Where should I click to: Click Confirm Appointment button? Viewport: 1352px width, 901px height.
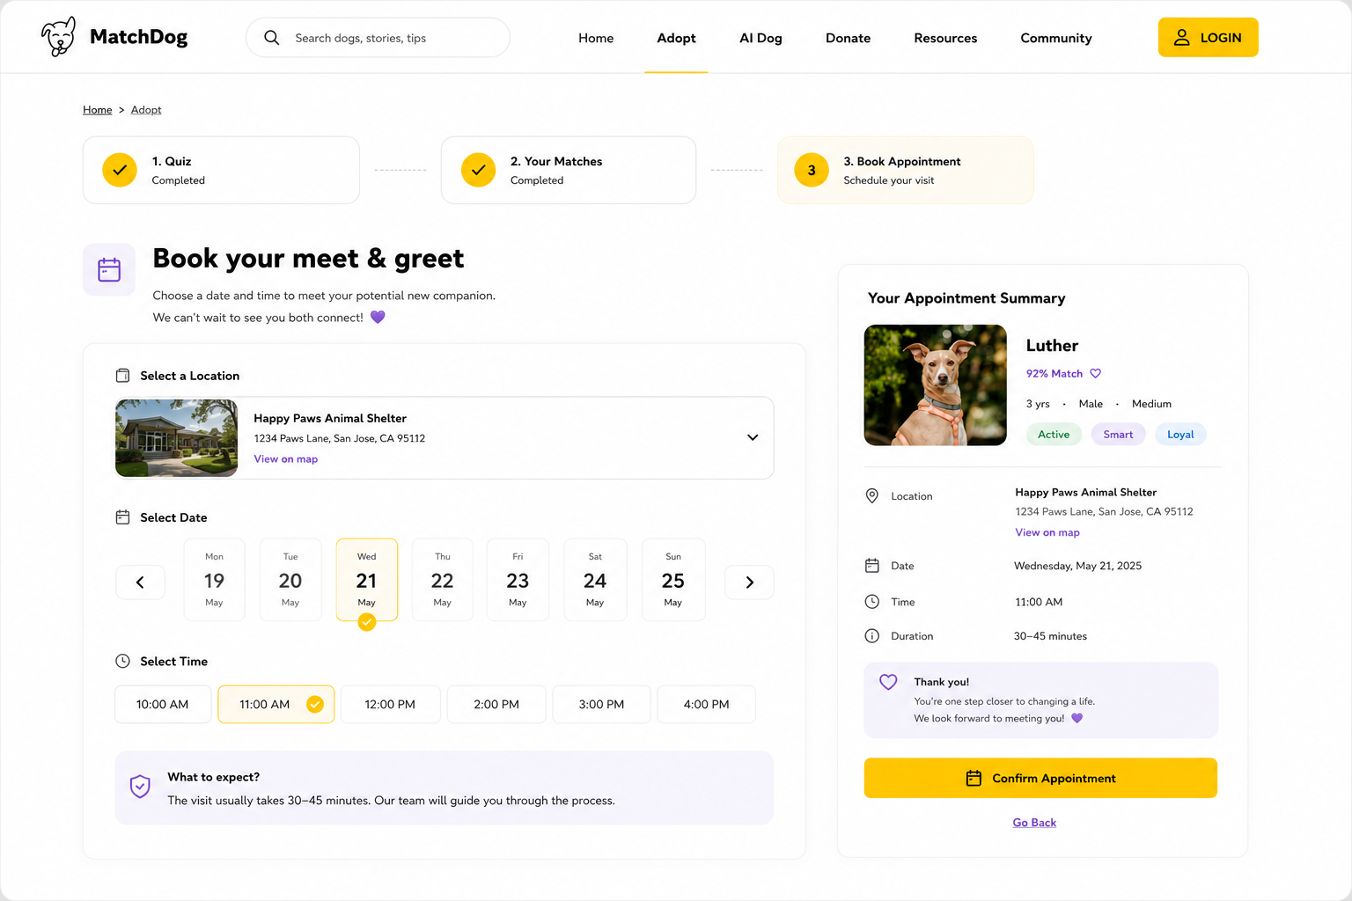coord(1040,778)
